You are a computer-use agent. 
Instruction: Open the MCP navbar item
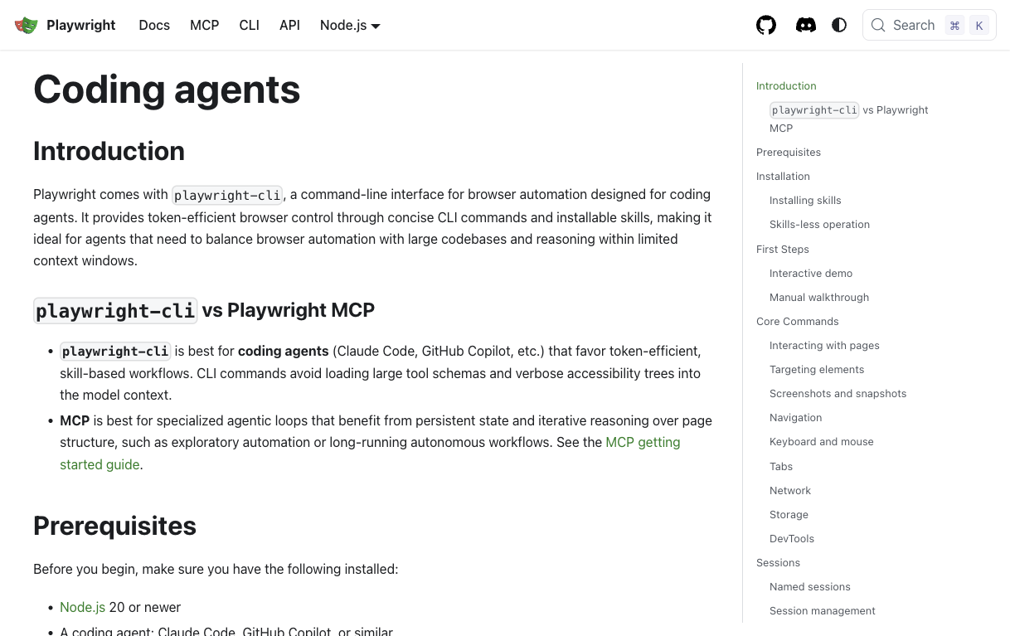[x=205, y=25]
